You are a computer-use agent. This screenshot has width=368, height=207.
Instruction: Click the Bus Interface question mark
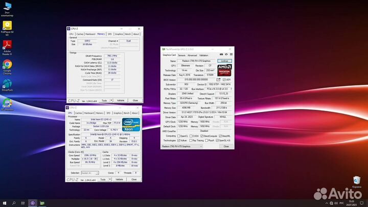[x=231, y=89]
